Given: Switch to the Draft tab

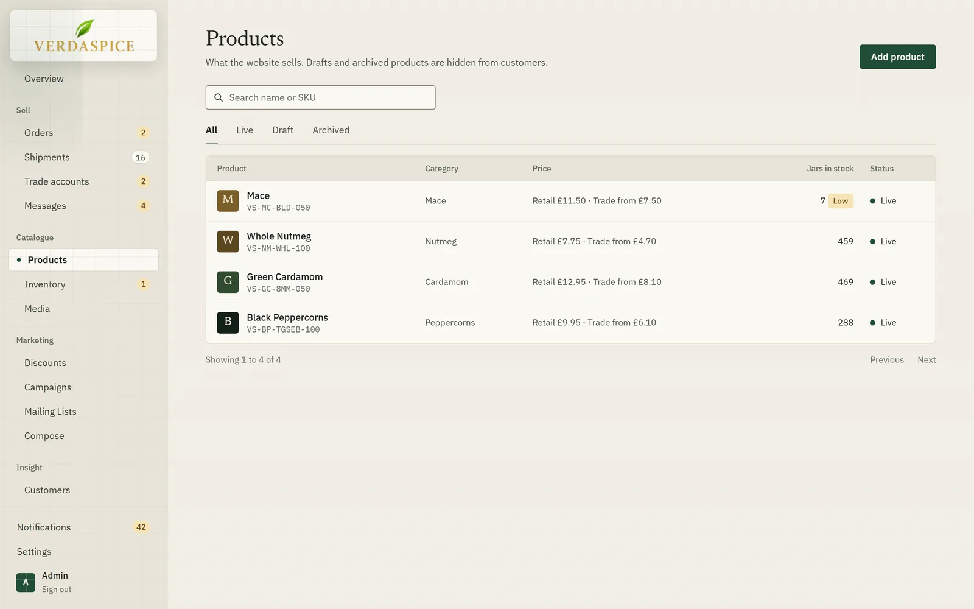Looking at the screenshot, I should click(x=282, y=130).
